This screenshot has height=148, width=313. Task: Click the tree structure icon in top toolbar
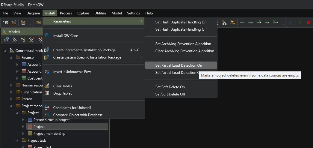(6, 23)
